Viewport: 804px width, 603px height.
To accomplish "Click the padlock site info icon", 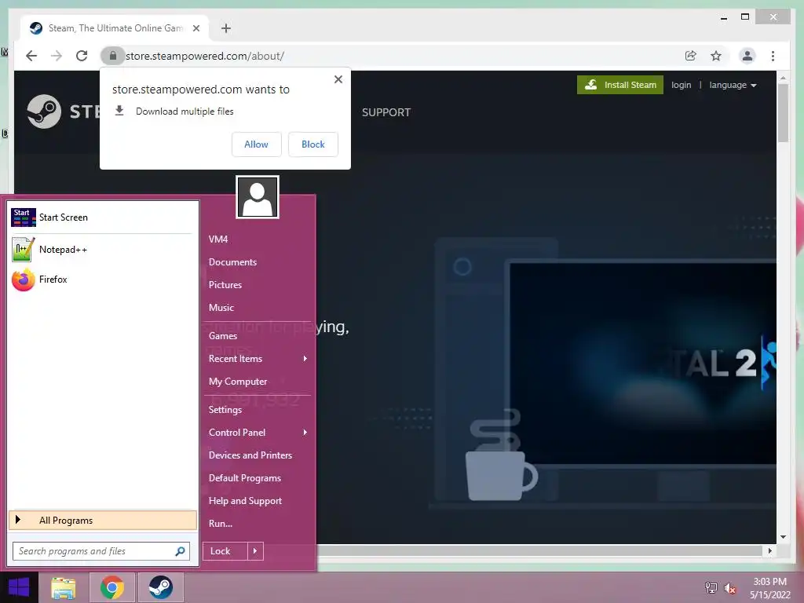I will 113,56.
